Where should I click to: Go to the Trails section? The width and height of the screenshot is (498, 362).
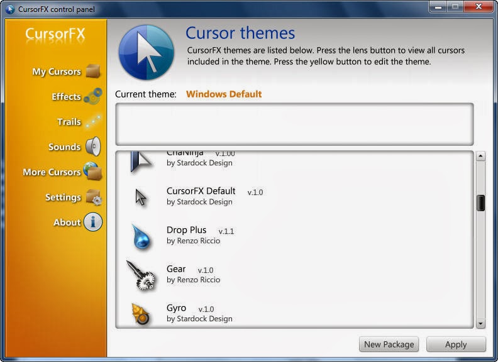[x=69, y=122]
